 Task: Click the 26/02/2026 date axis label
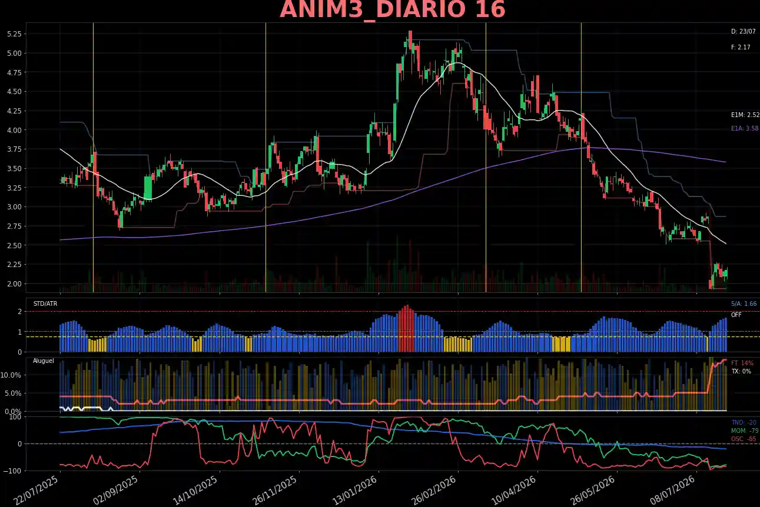point(434,490)
